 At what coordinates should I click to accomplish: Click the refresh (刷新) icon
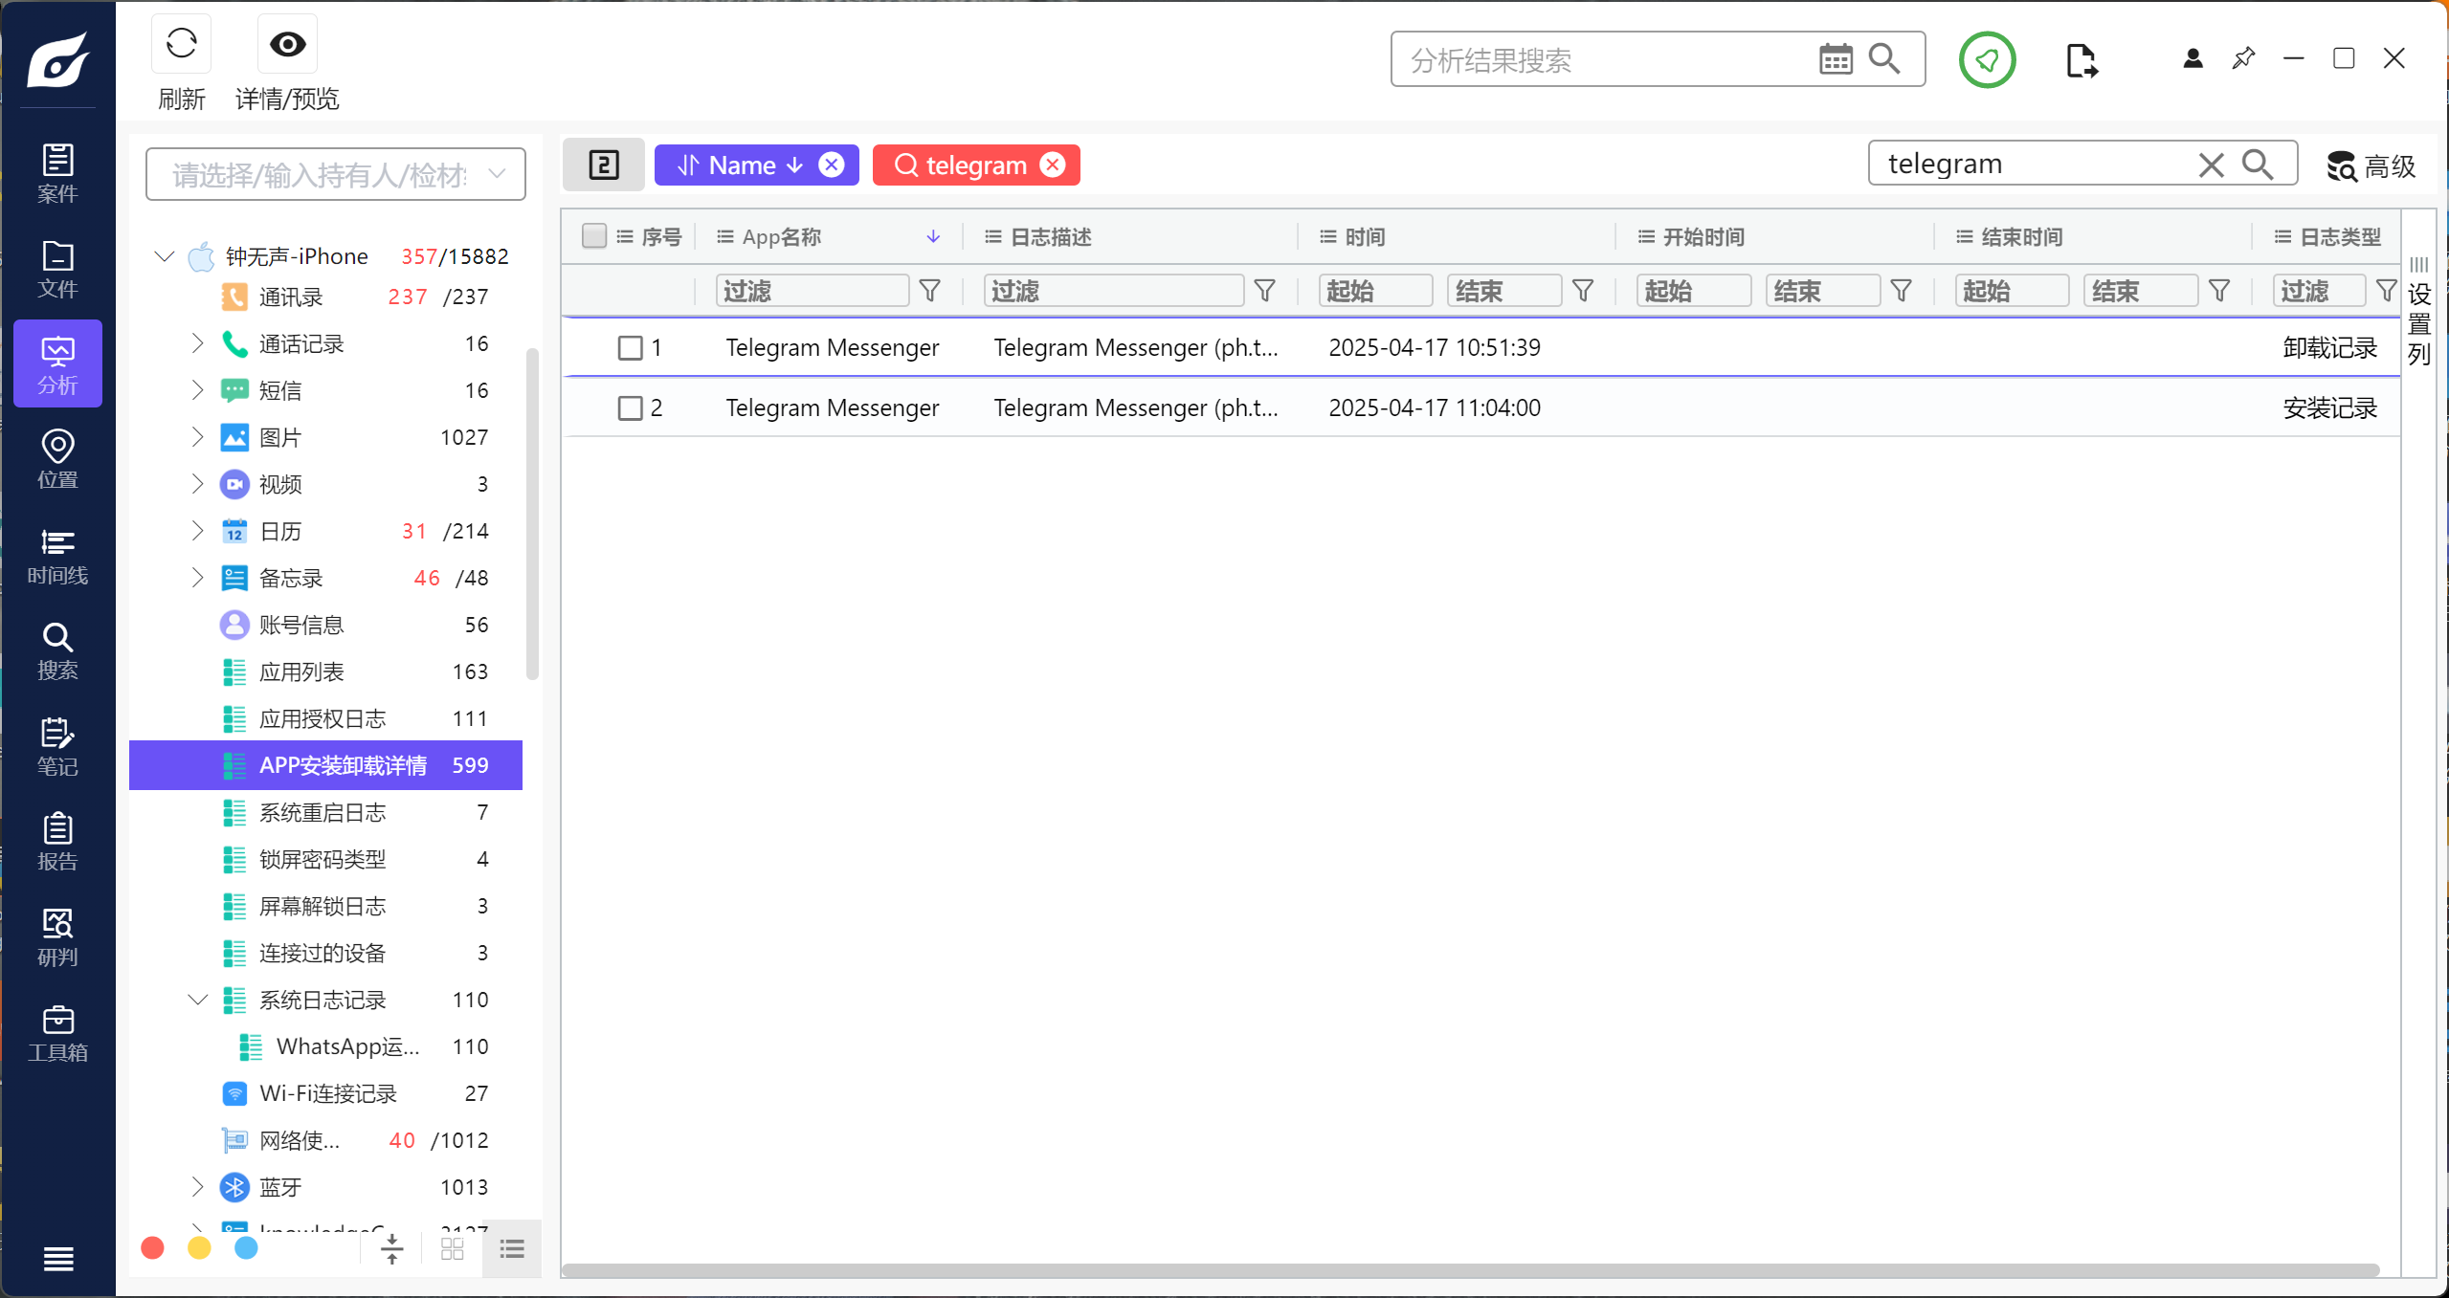point(181,44)
